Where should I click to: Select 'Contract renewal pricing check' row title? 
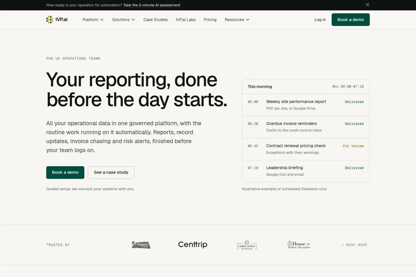296,146
